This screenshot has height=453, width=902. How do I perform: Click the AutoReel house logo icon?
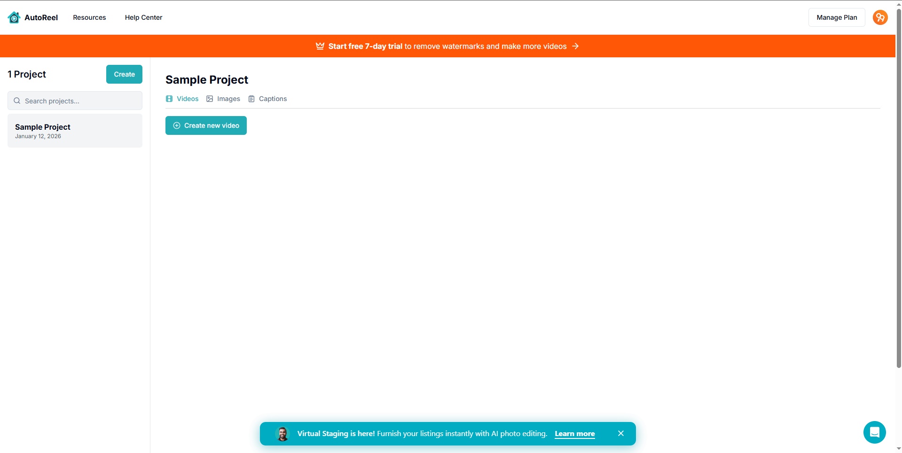(x=14, y=17)
